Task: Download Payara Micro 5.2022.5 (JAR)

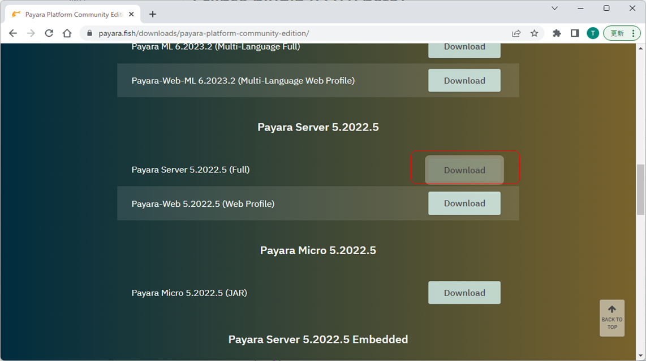Action: [464, 293]
